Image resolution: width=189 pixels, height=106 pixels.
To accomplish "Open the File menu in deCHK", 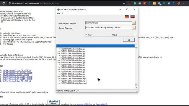I will click(58, 13).
